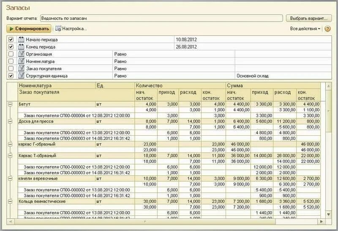Screen dimensions: 338x231
Task: Click the Номенклатура column header
Action: click(57, 86)
